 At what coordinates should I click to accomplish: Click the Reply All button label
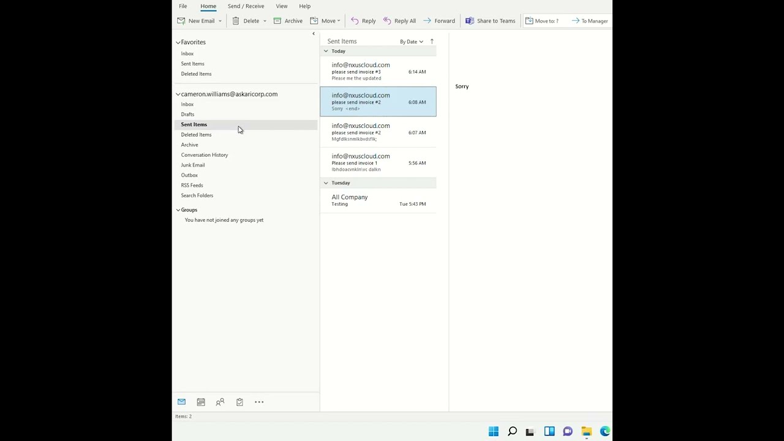coord(405,21)
